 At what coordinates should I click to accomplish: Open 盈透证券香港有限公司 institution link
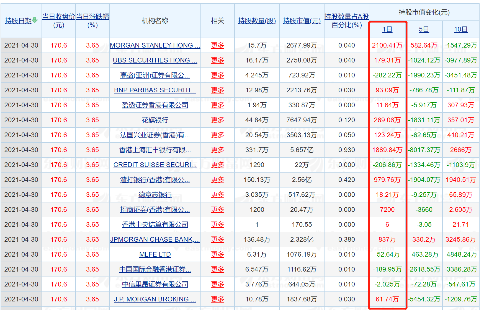[155, 105]
